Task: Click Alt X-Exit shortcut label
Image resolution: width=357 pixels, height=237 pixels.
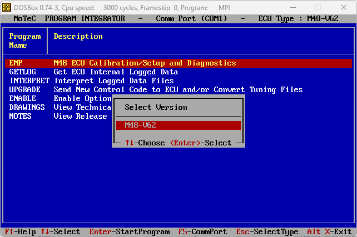Action: click(x=329, y=231)
